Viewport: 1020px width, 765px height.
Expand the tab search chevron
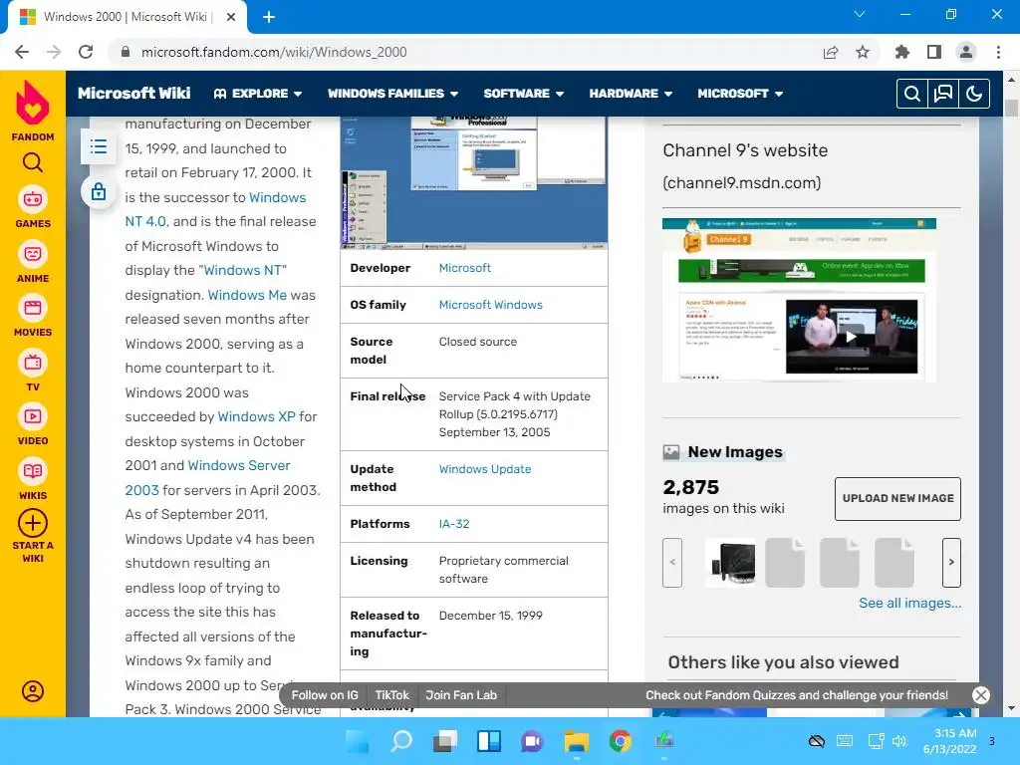coord(860,14)
